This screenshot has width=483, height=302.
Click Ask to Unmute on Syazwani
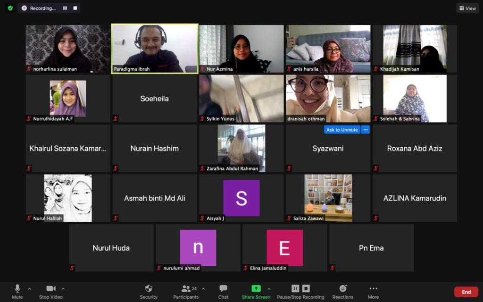pos(342,130)
